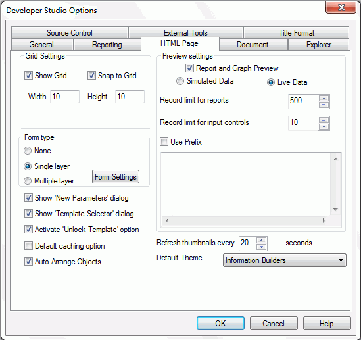The image size is (361, 340).
Task: Choose Multiple layer form type
Action: click(28, 181)
